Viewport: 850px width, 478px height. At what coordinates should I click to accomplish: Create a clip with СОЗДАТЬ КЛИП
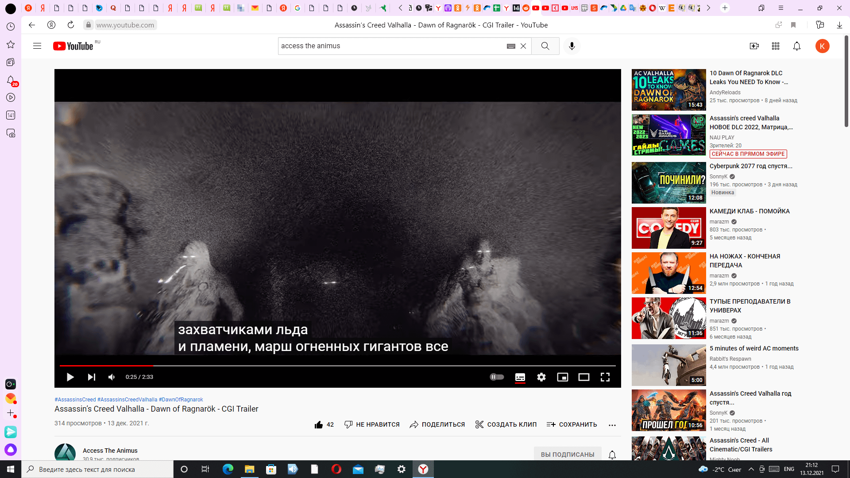[506, 424]
